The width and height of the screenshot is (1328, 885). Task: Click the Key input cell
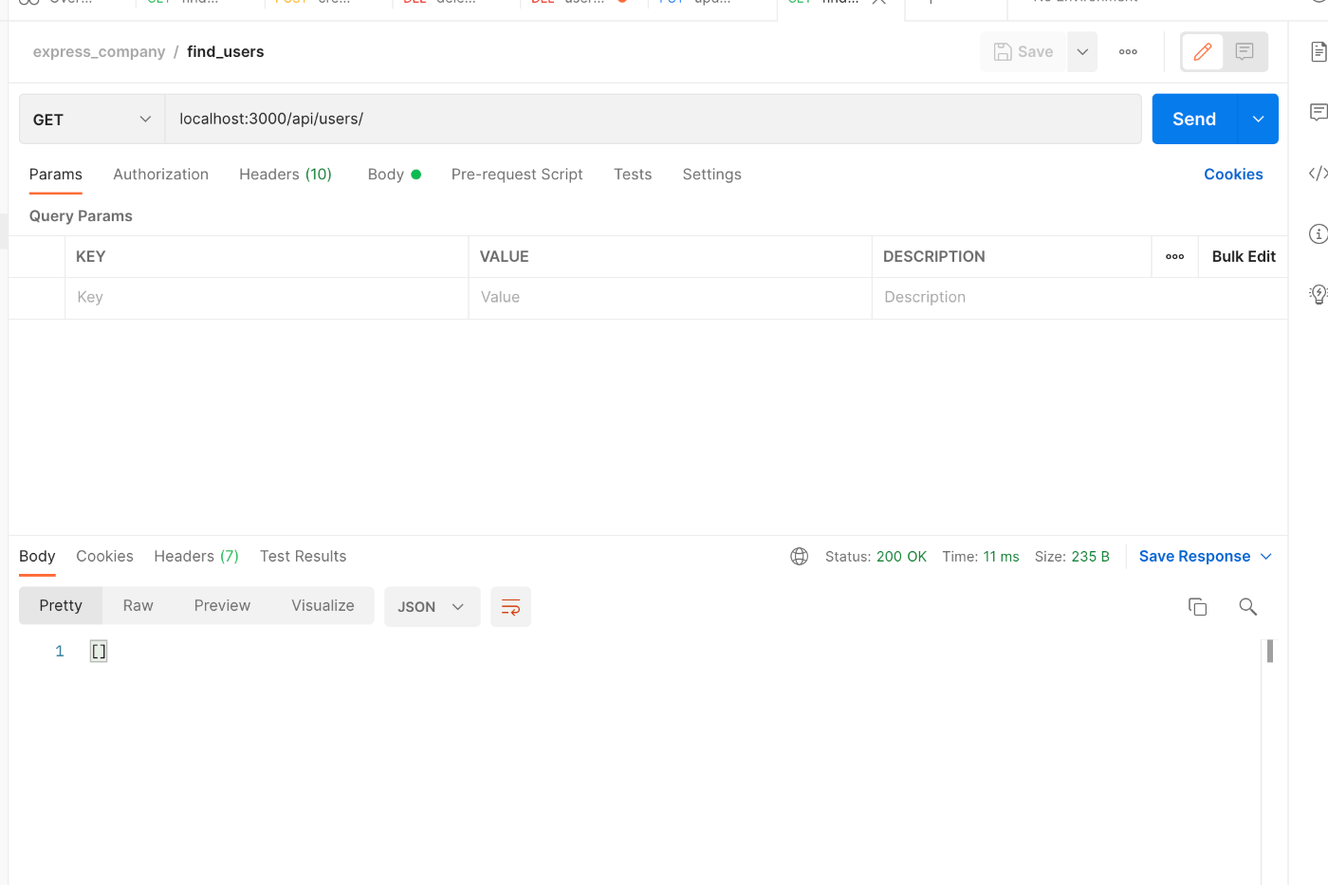267,298
